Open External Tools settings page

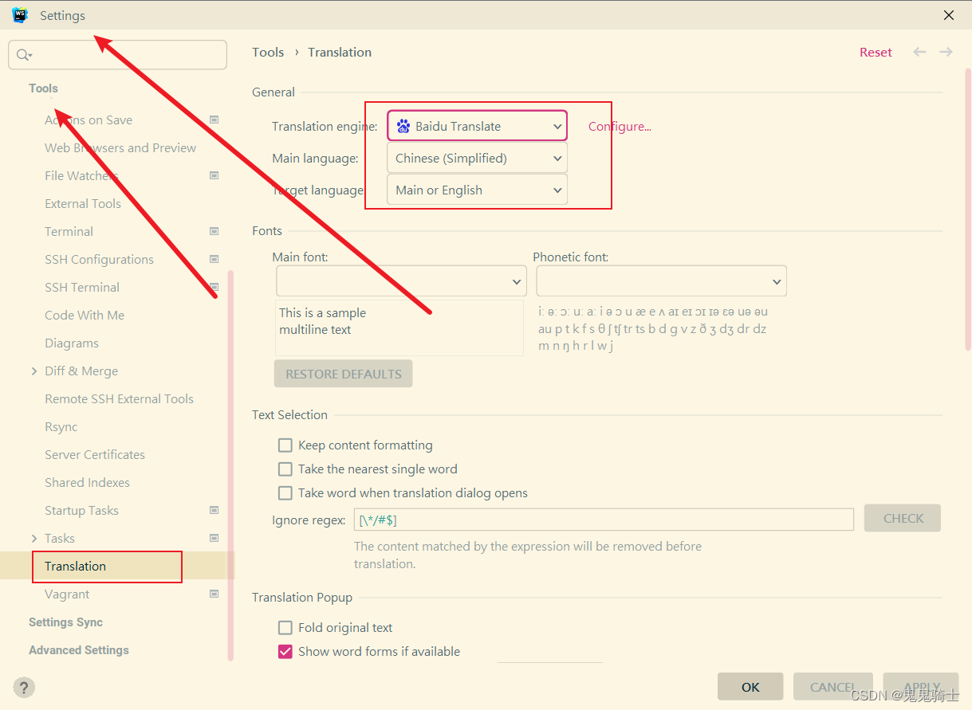click(83, 203)
